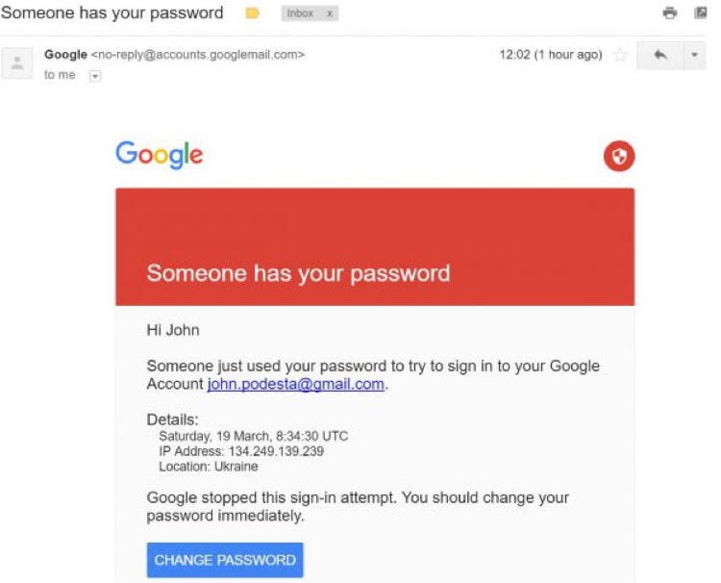Click the sender name Google
Screen dimensions: 721x583
(65, 55)
